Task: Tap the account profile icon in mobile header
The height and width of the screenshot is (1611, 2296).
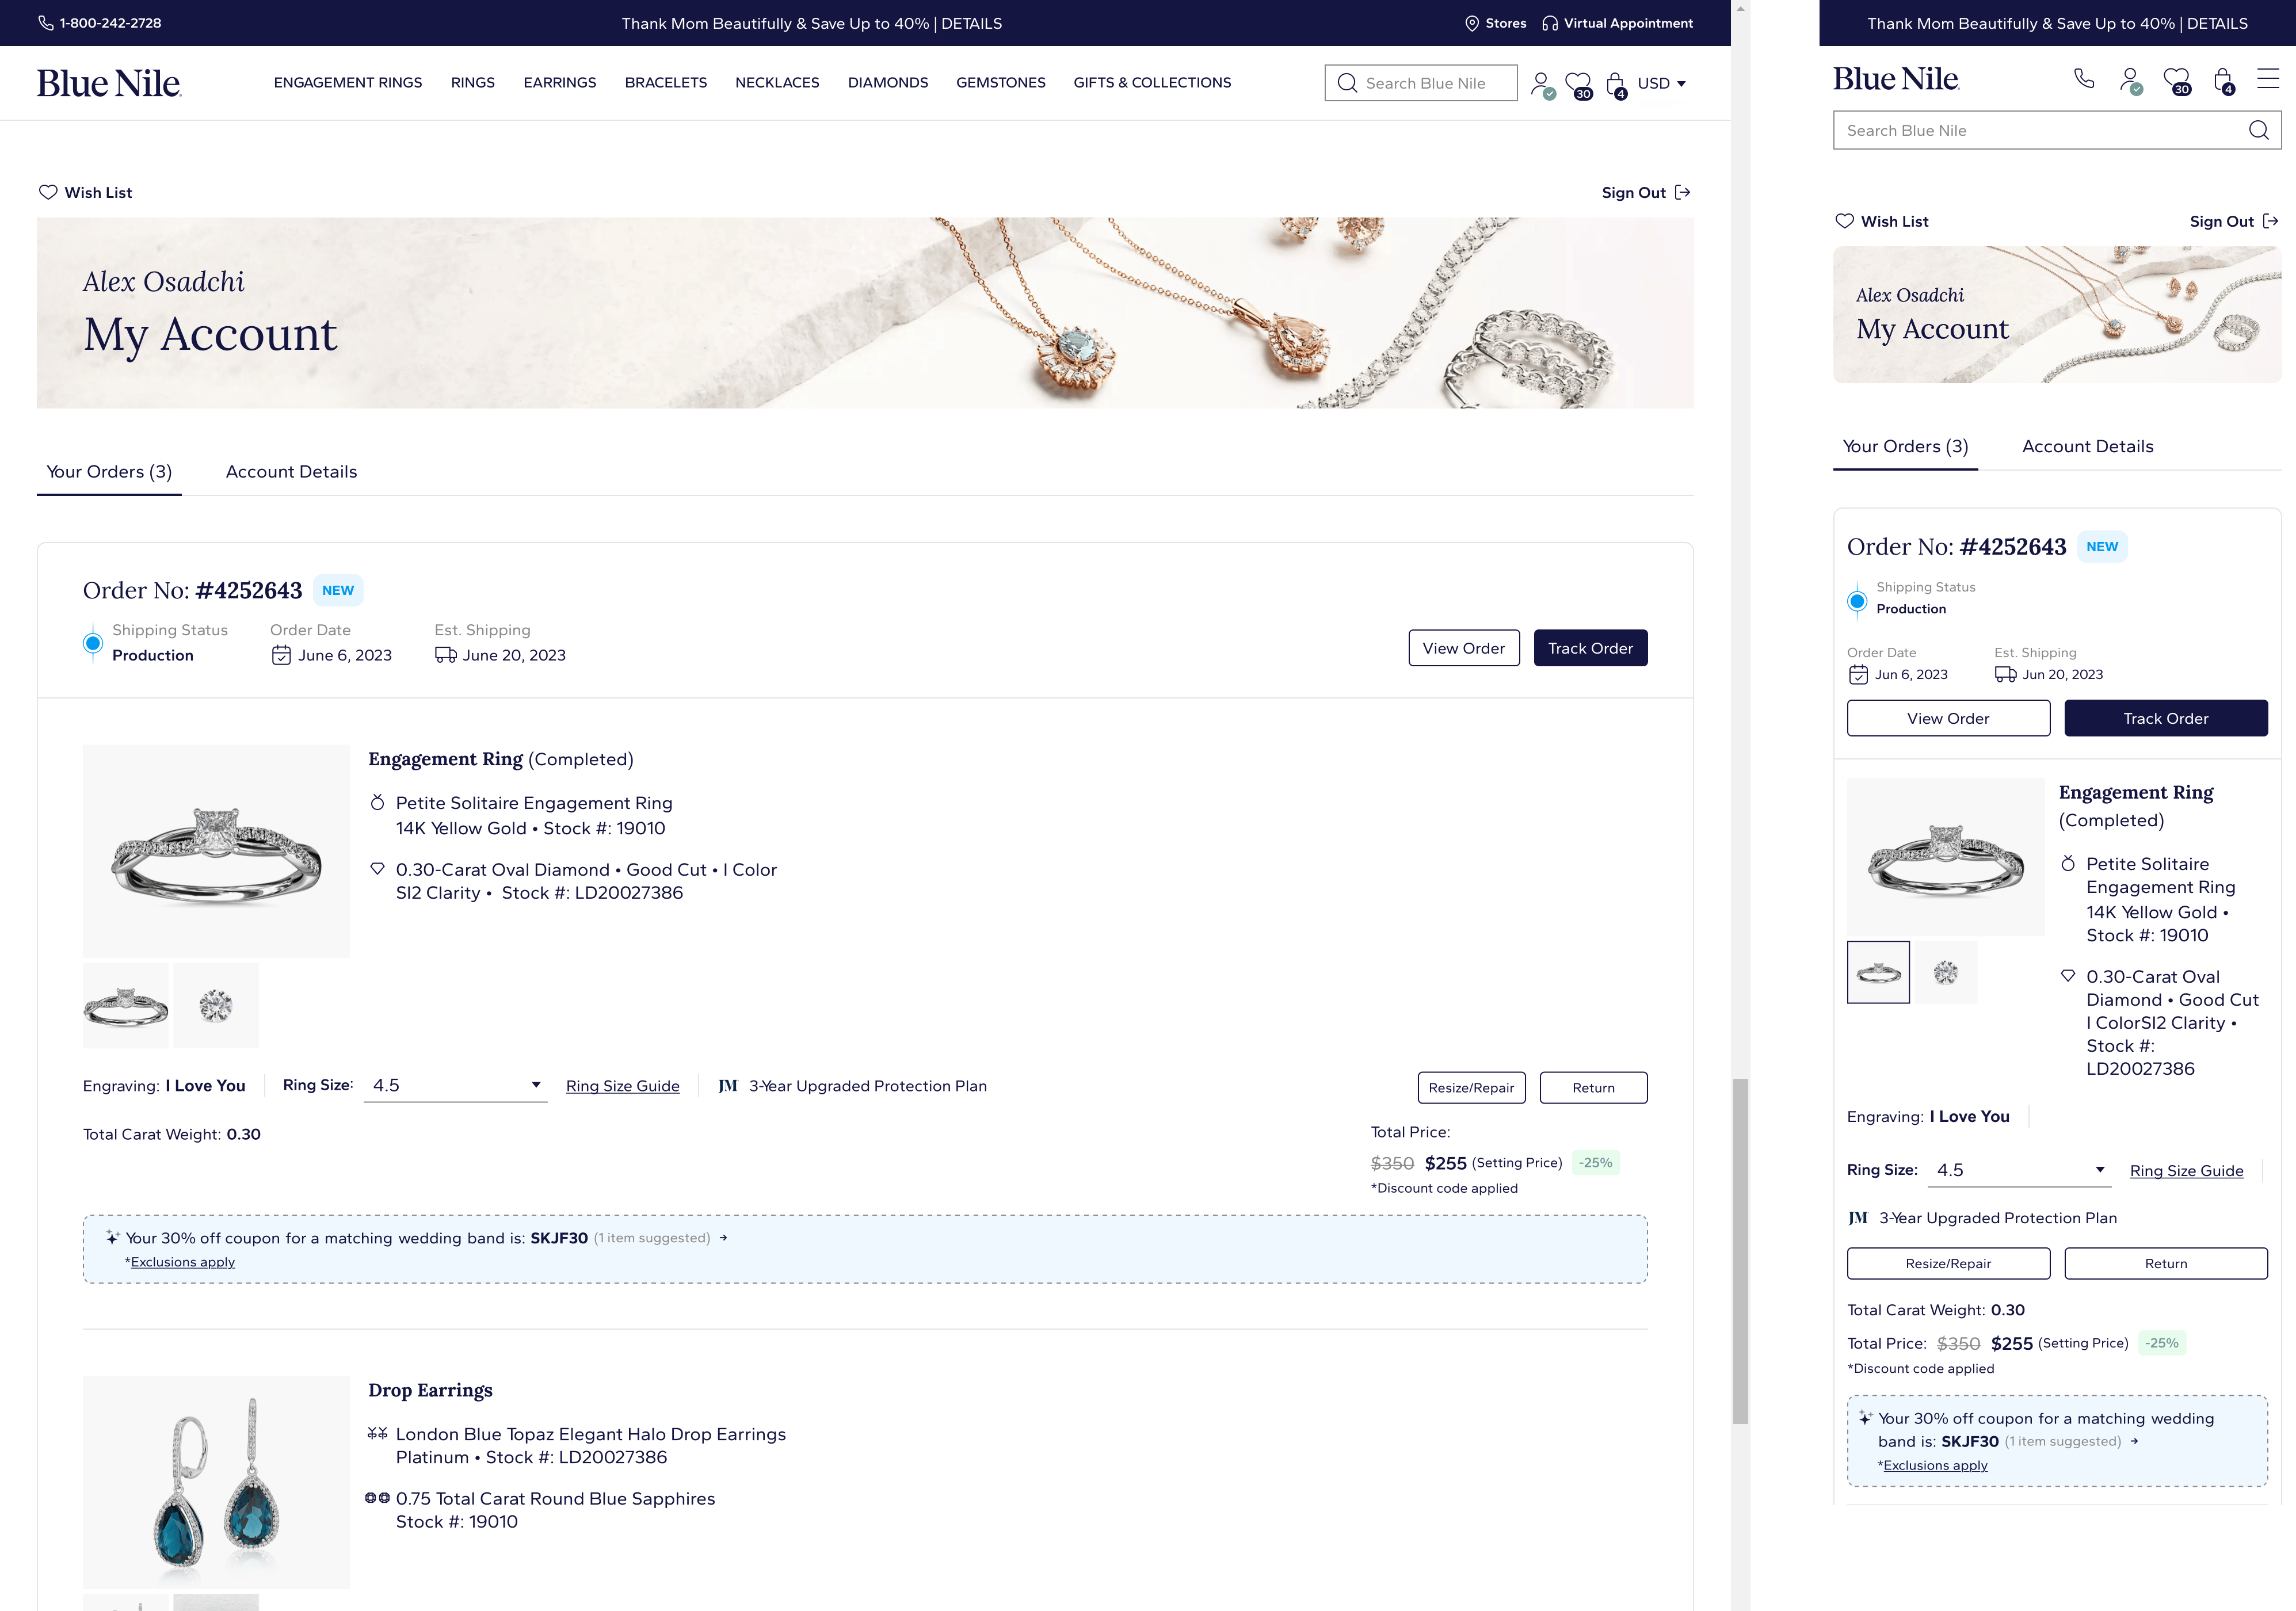Action: click(2130, 80)
